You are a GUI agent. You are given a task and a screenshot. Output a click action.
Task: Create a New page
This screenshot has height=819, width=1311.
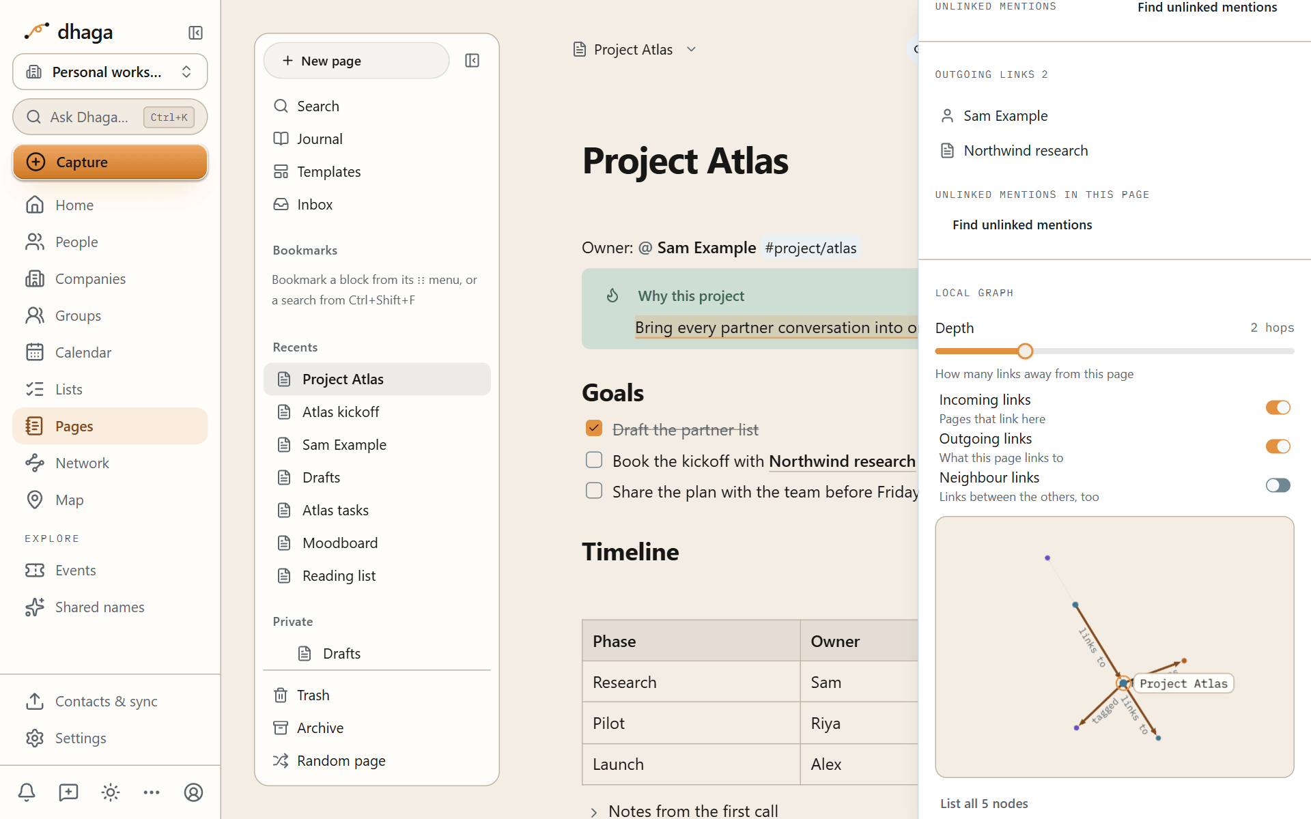point(356,61)
